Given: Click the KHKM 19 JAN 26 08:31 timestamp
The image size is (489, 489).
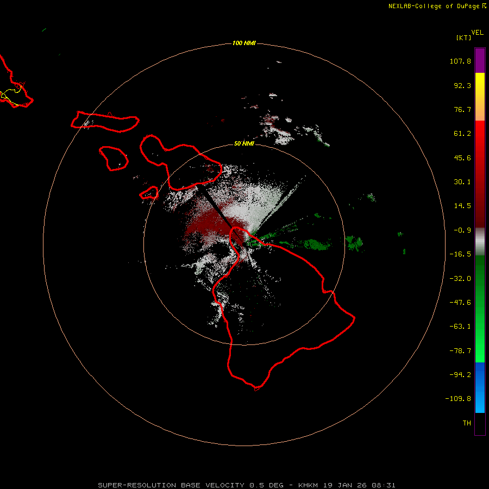Looking at the screenshot, I should (347, 485).
